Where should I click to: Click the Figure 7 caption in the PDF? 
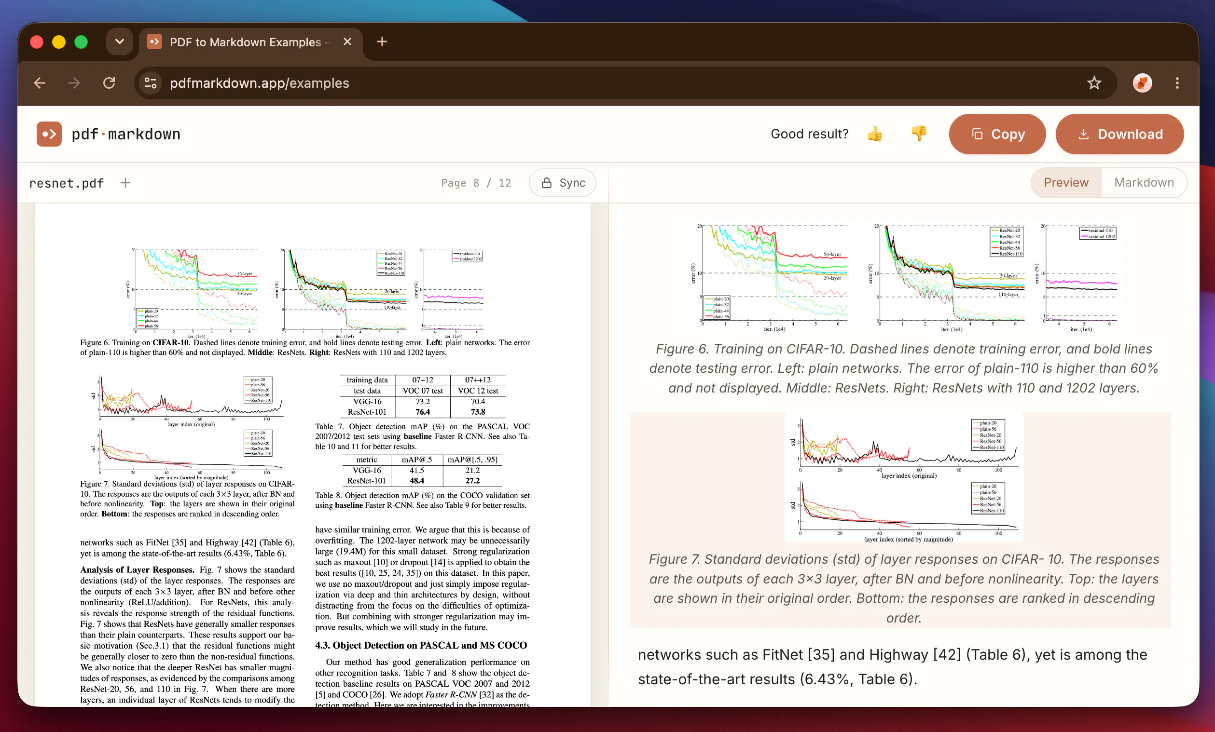[187, 499]
